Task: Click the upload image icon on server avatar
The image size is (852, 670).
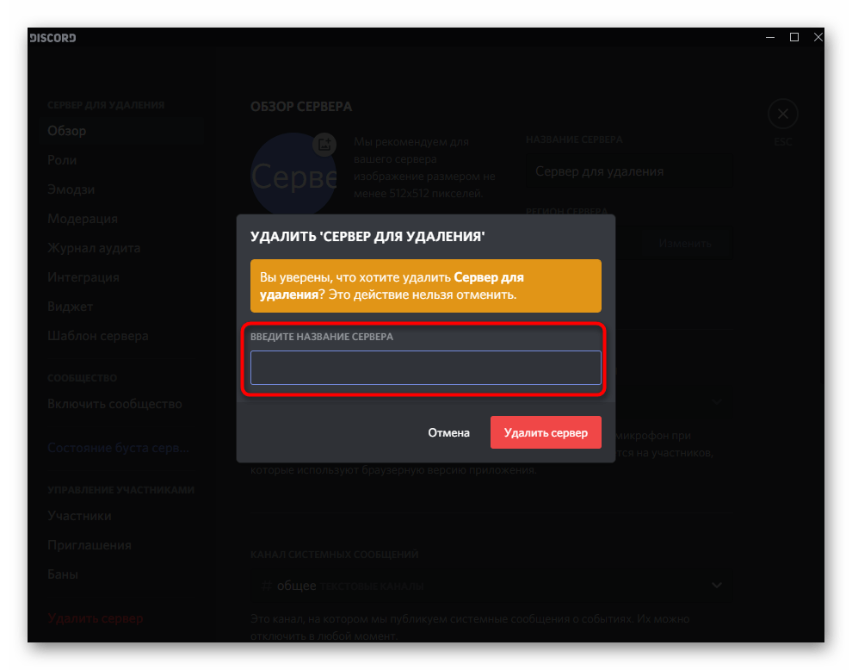Action: (324, 144)
